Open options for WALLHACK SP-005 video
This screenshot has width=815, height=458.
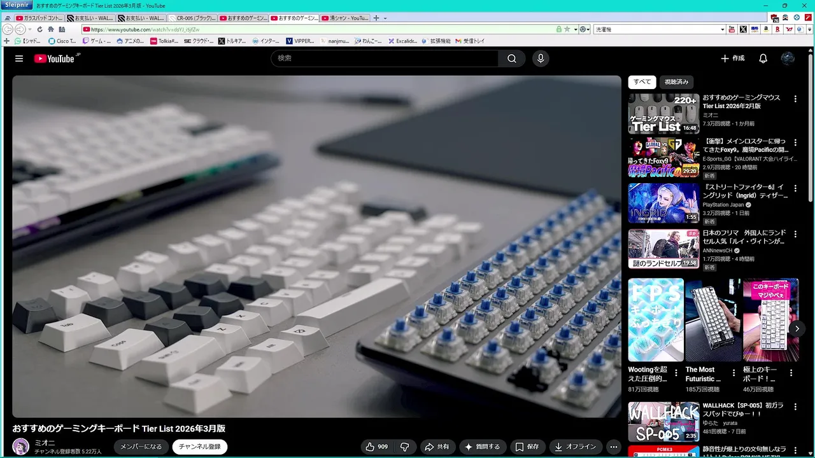795,406
